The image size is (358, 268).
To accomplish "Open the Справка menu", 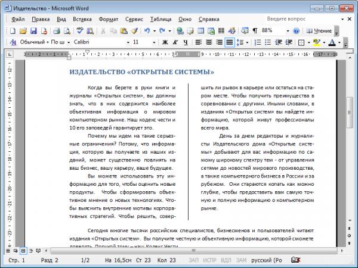I will click(x=209, y=19).
